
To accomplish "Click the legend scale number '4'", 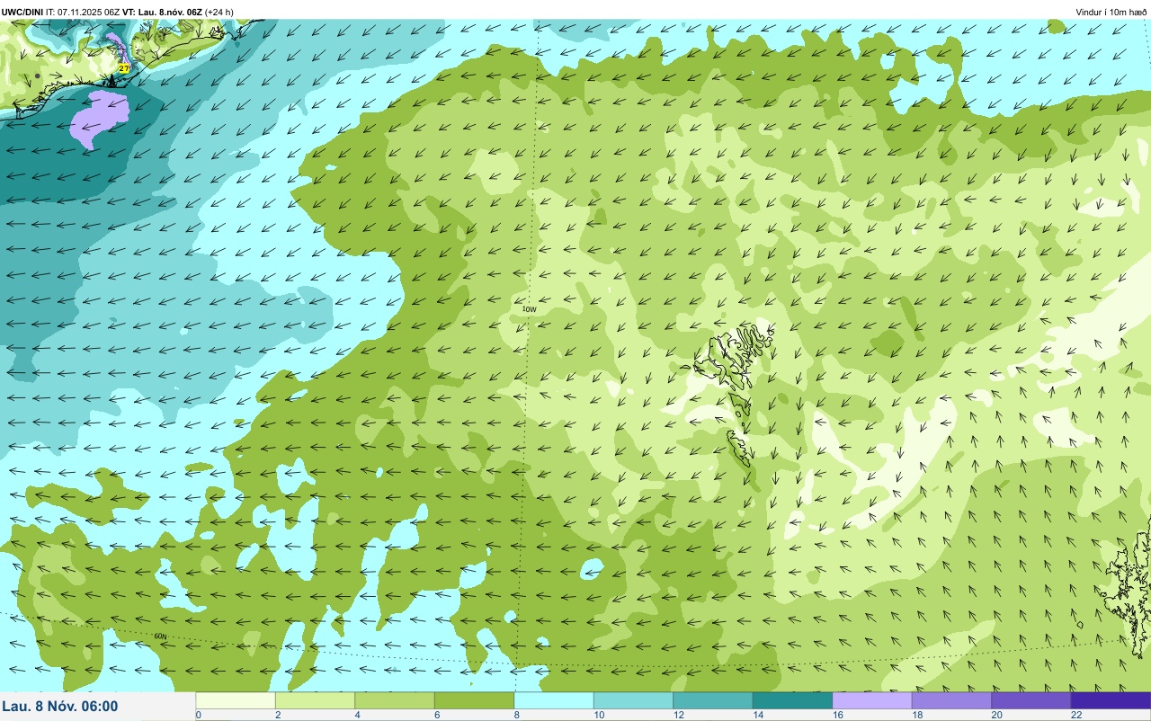I will pyautogui.click(x=358, y=715).
